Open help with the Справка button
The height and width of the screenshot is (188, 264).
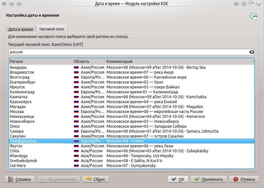click(x=20, y=179)
